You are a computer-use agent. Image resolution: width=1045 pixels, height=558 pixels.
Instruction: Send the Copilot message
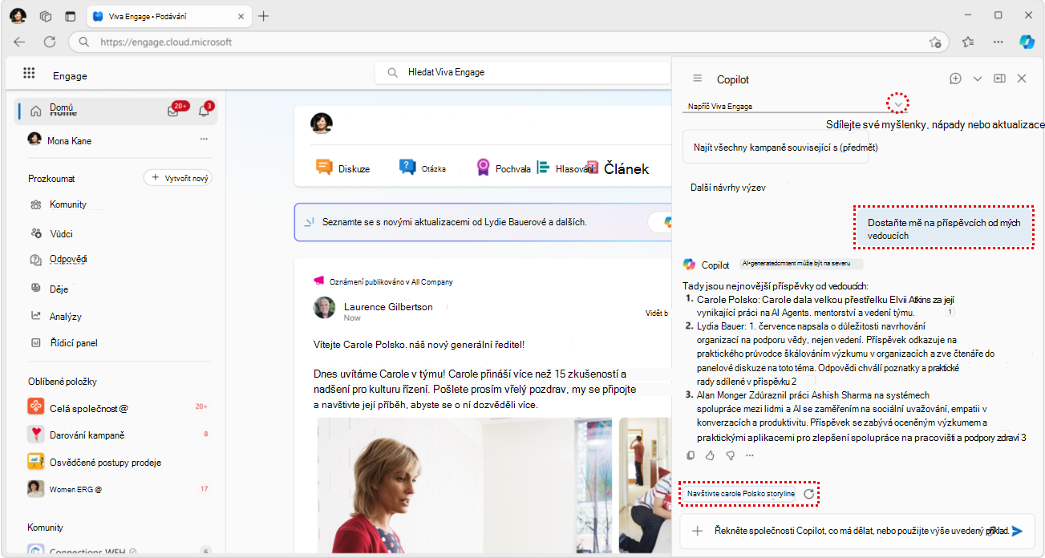(1018, 531)
